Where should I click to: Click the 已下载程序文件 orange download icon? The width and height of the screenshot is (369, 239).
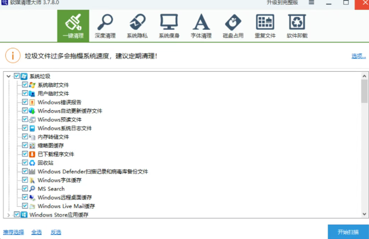tap(32, 154)
